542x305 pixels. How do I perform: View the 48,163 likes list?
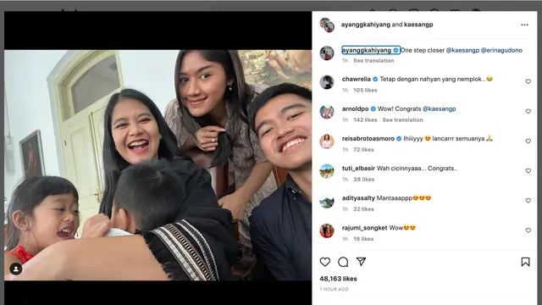tap(338, 279)
